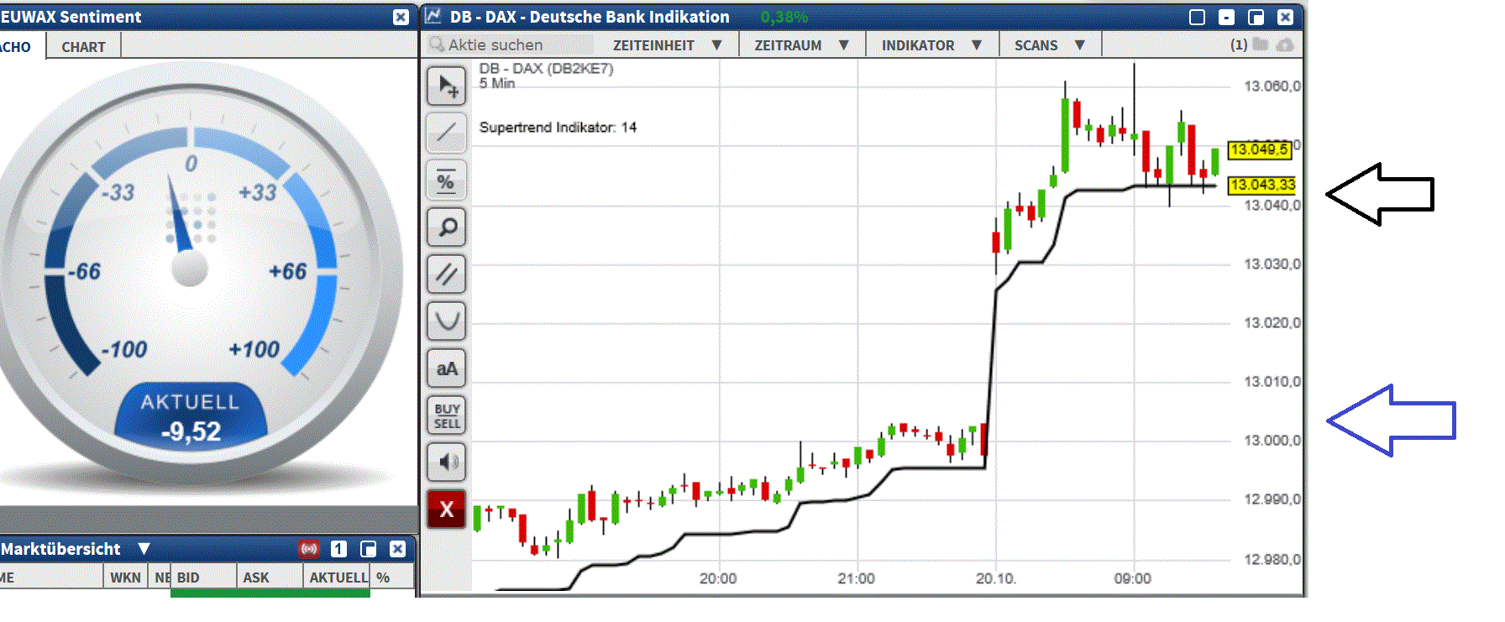
Task: Click the 20:00 time axis label
Action: [718, 578]
